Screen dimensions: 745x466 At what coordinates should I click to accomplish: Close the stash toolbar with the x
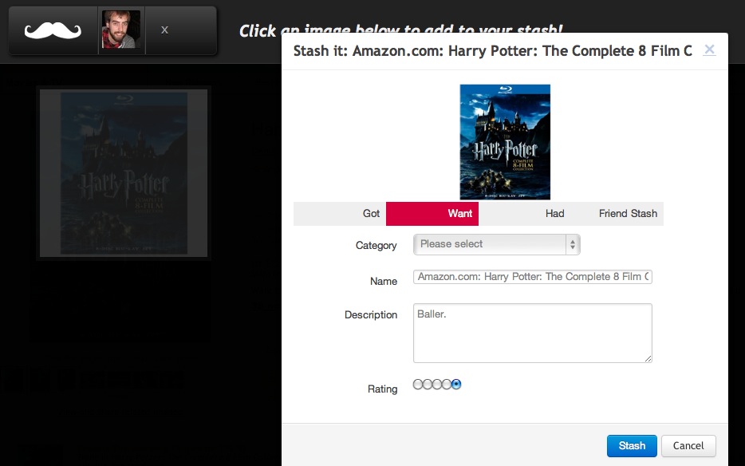164,30
